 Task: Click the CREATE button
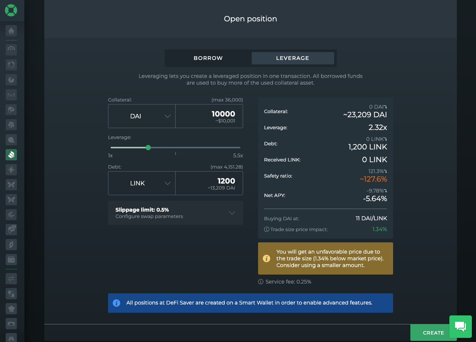coord(433,333)
